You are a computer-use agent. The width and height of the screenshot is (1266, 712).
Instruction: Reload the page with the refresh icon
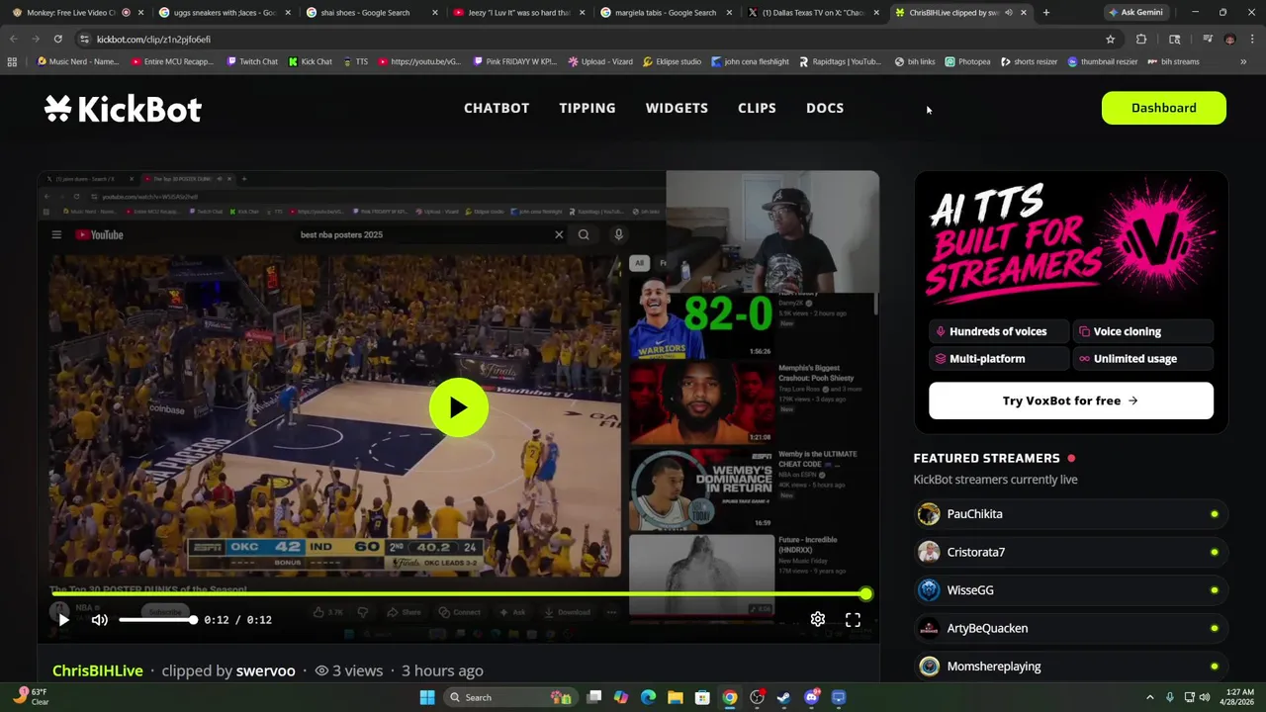point(58,39)
